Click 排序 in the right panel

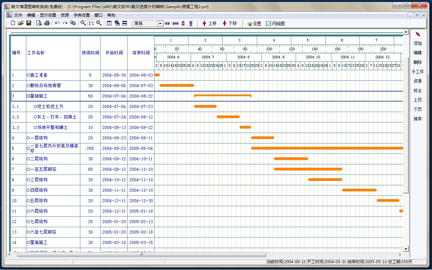click(418, 119)
